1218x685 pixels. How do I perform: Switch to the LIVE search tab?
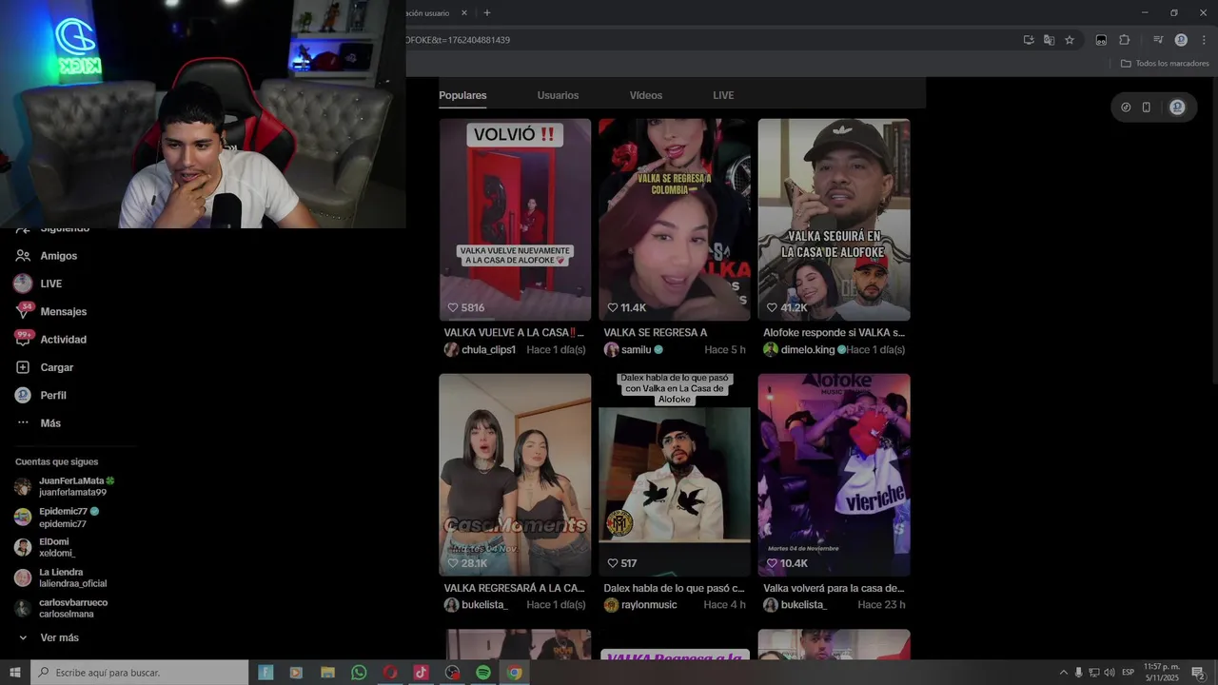tap(723, 95)
